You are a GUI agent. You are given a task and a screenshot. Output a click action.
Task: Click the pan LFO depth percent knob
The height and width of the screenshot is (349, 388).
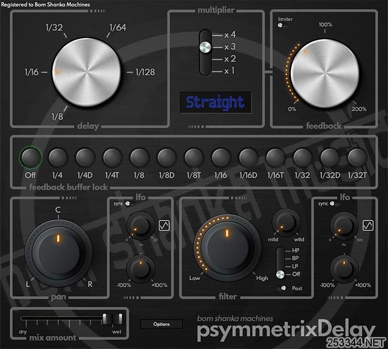141,268
